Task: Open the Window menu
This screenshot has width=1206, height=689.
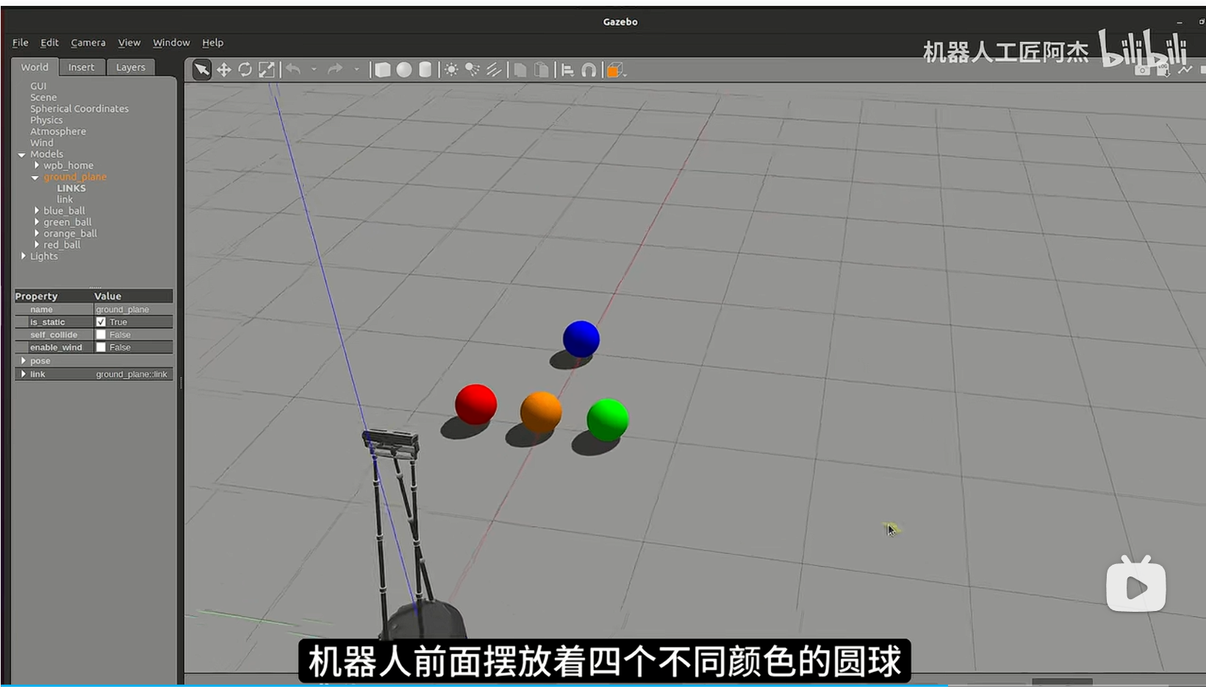Action: [171, 43]
